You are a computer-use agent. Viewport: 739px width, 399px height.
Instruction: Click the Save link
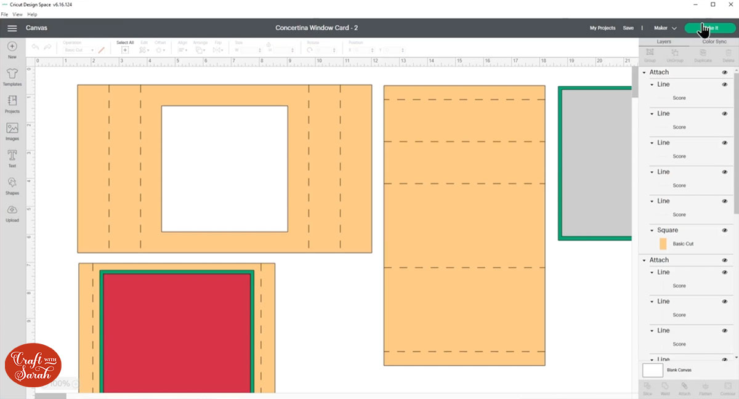(628, 28)
